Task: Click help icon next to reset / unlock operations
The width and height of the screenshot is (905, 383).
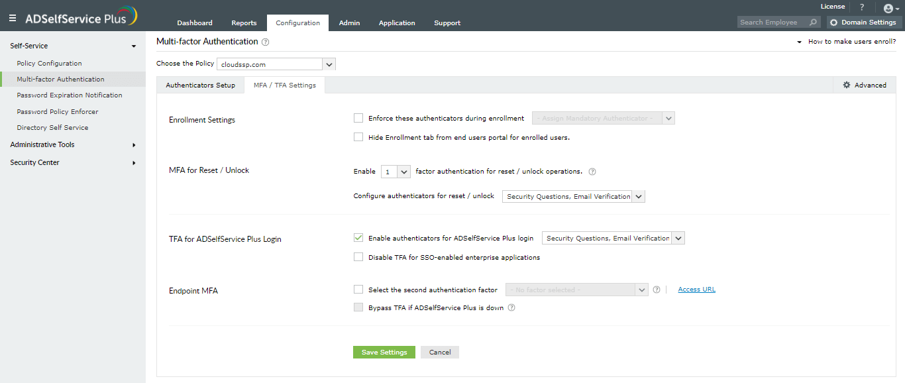Action: (592, 172)
